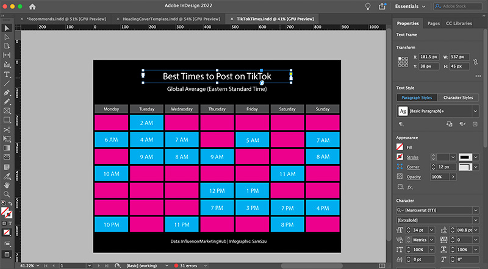The width and height of the screenshot is (488, 269).
Task: Switch to HeadingCoverTemplate.indd document tab
Action: point(171,19)
